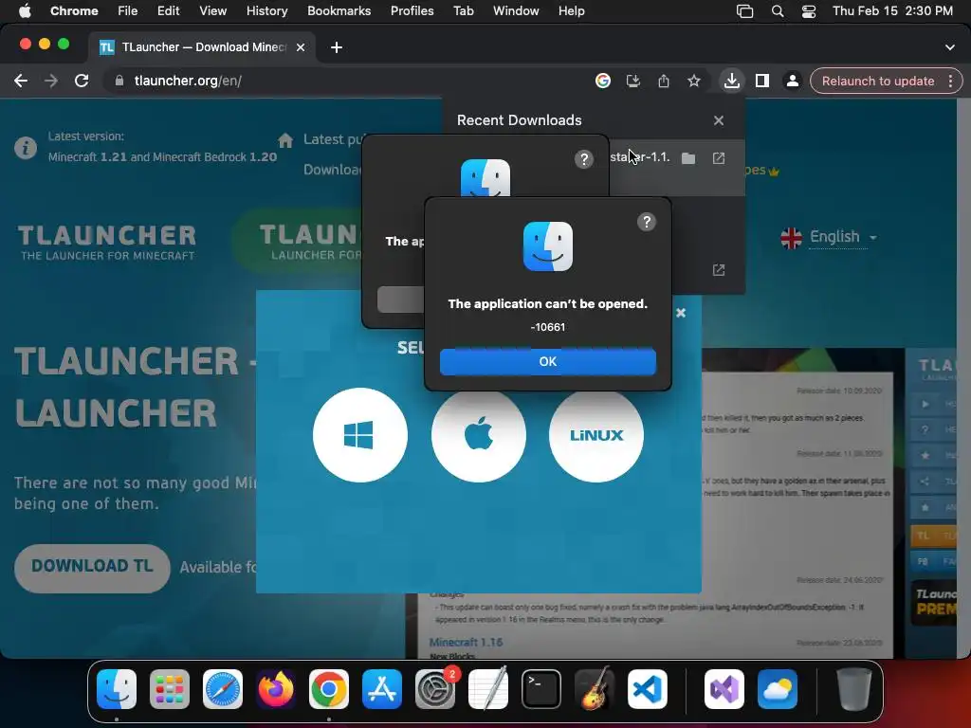Click the Google icon in the address bar
This screenshot has height=728, width=971.
click(602, 82)
